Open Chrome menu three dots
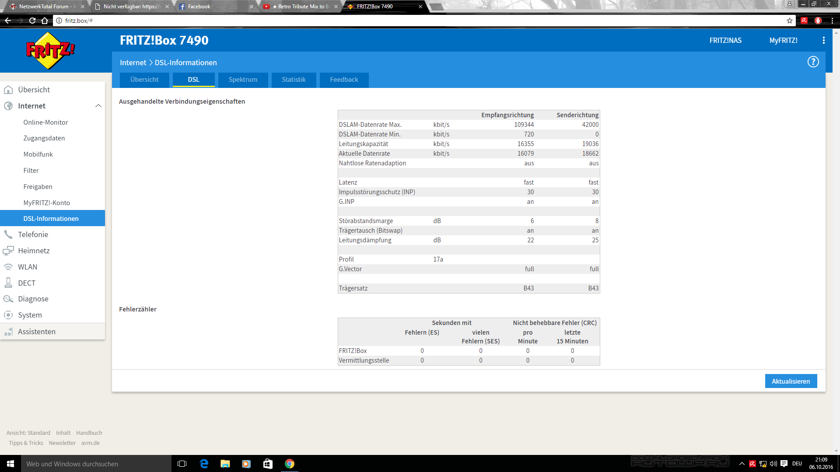This screenshot has height=472, width=840. click(x=832, y=21)
